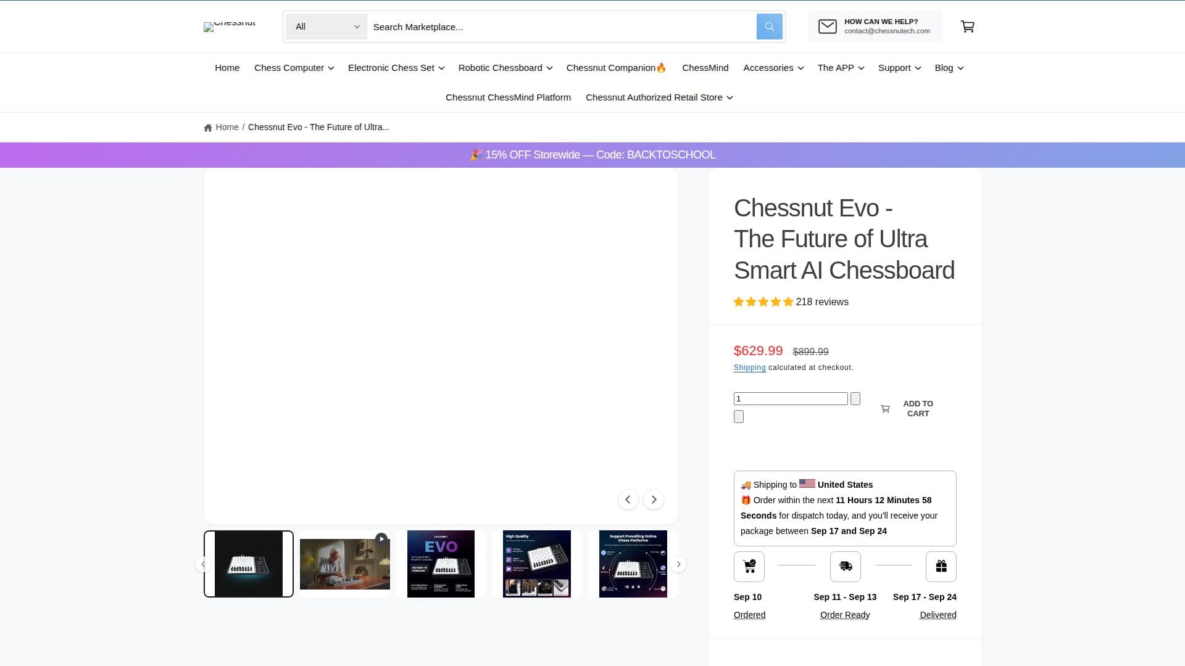Expand the Electronic Chess Set menu

396,68
